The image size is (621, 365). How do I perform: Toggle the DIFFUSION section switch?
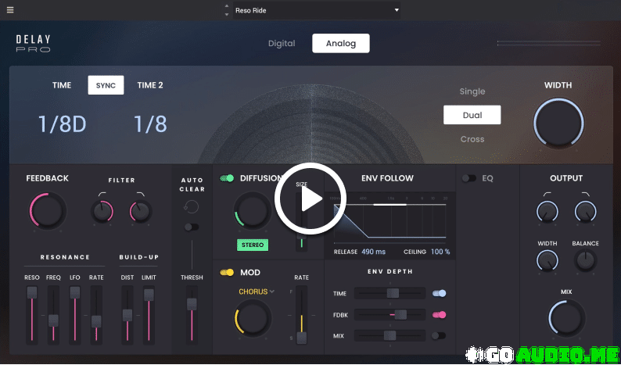coord(227,178)
